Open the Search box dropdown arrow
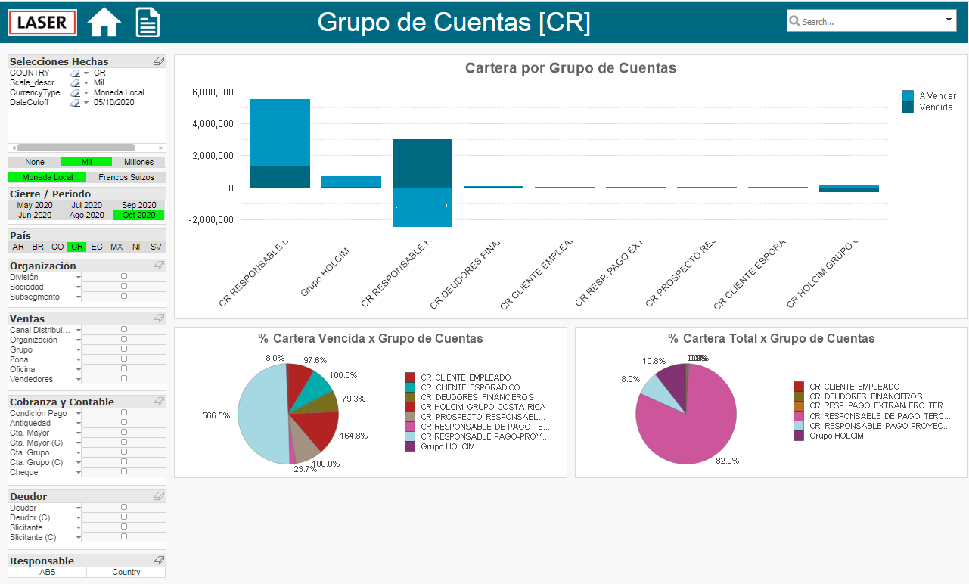Screen dimensions: 969x584 click(x=949, y=20)
